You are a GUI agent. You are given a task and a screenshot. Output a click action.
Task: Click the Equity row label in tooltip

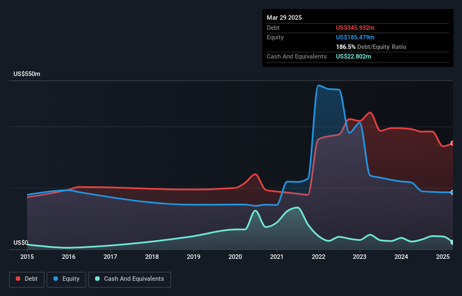[275, 37]
